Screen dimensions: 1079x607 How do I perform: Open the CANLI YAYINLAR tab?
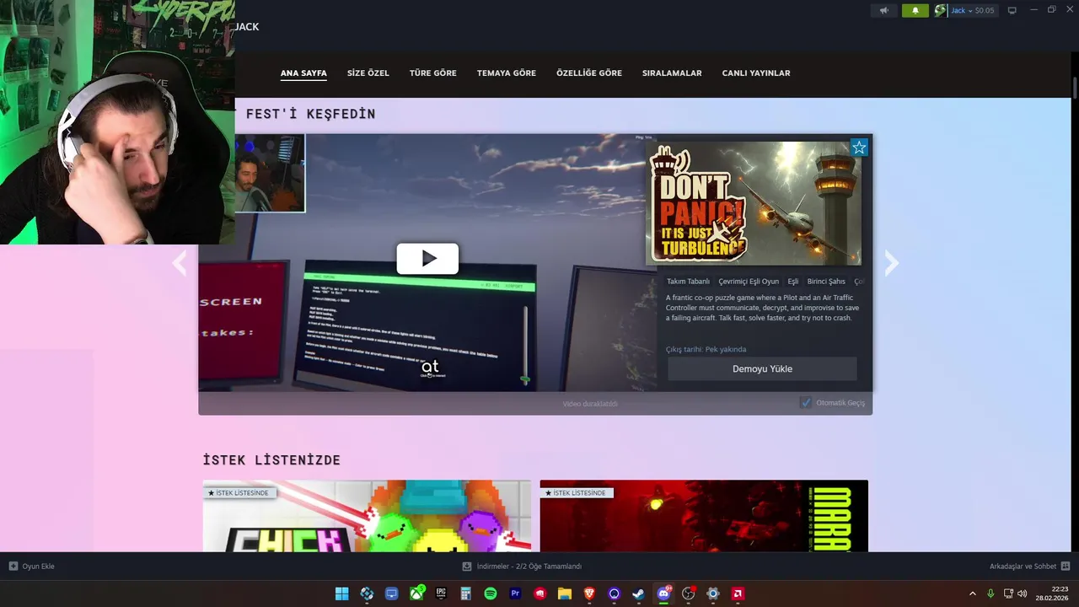[x=756, y=73]
